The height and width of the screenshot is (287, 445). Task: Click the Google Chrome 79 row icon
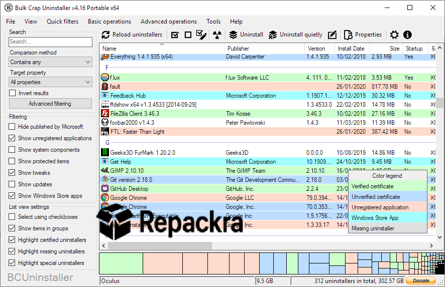coord(105,197)
